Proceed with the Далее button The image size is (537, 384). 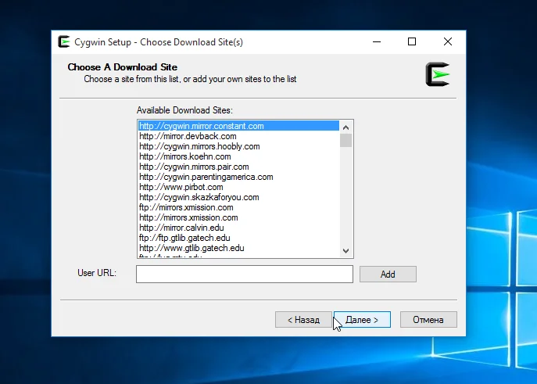pyautogui.click(x=362, y=320)
